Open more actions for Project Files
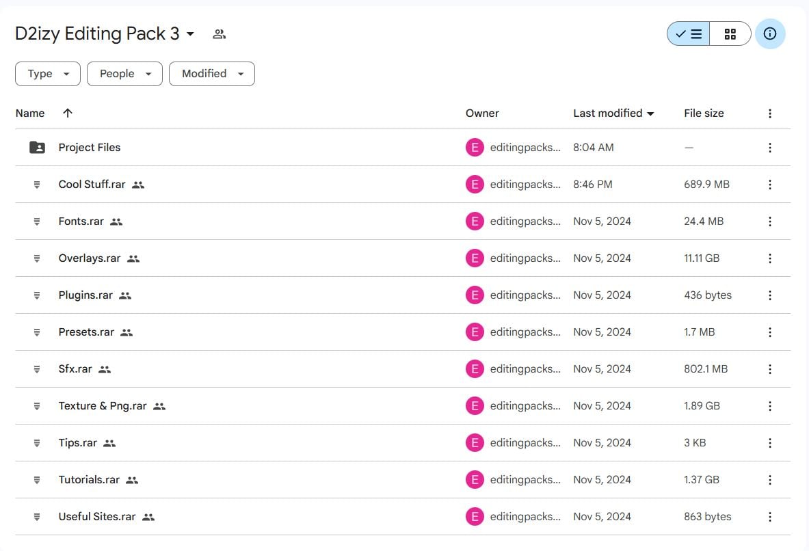Screen dimensions: 809x551 pyautogui.click(x=770, y=148)
